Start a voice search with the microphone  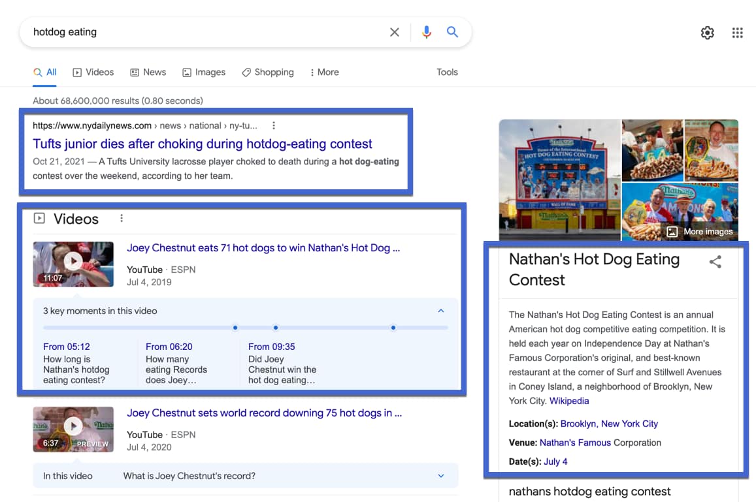[427, 31]
